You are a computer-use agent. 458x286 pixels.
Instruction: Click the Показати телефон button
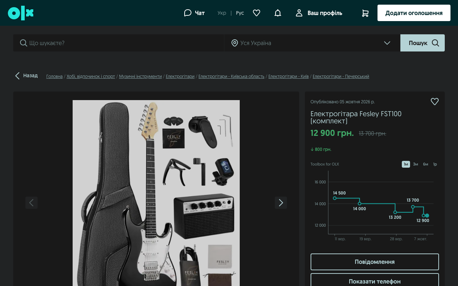point(375,280)
